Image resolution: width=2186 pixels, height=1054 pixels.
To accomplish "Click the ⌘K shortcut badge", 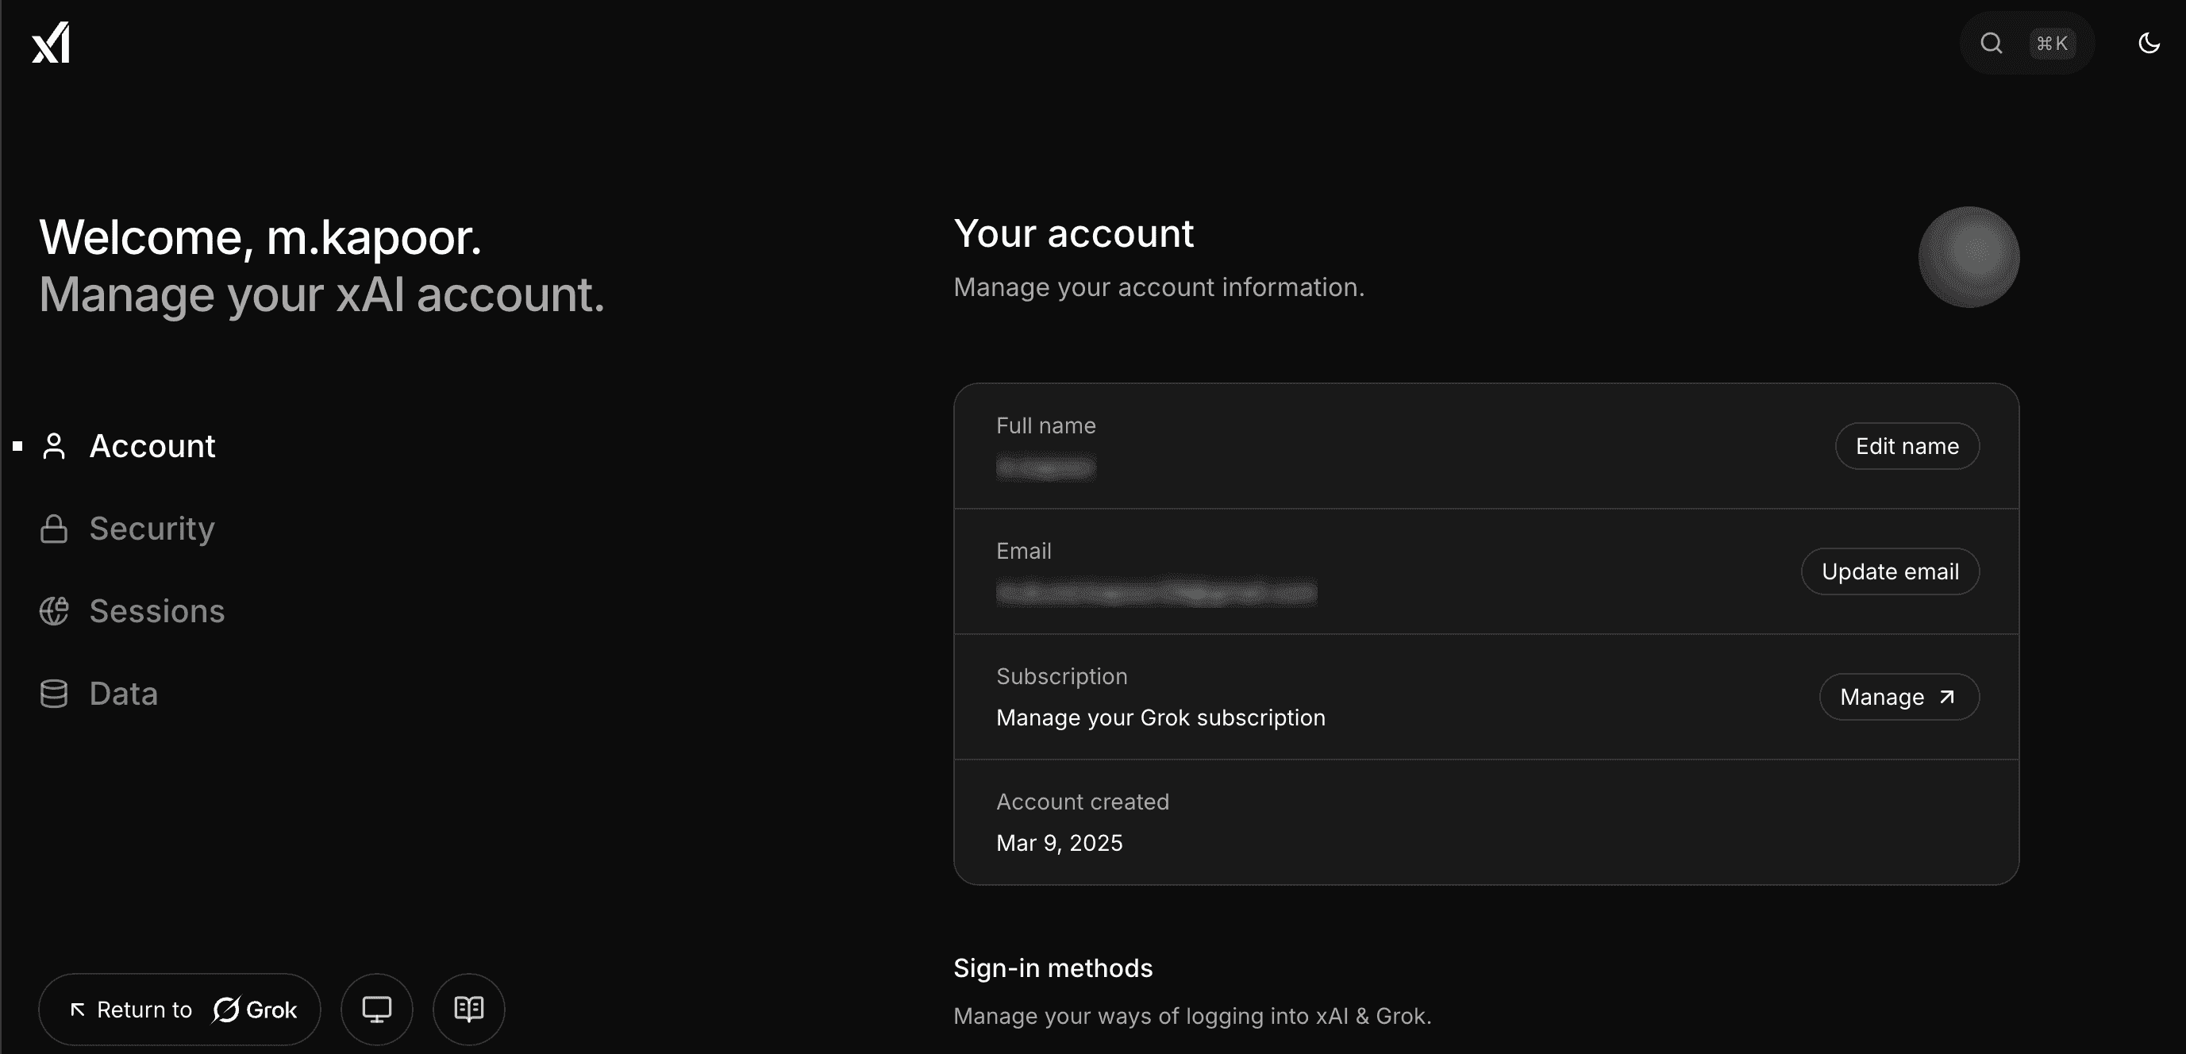I will pos(2052,44).
